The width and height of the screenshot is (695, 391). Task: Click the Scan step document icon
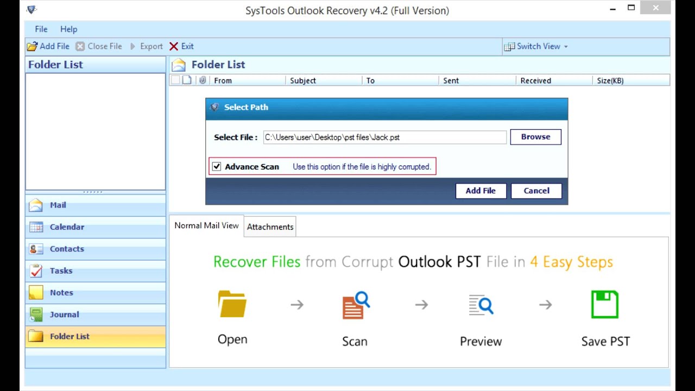coord(356,305)
